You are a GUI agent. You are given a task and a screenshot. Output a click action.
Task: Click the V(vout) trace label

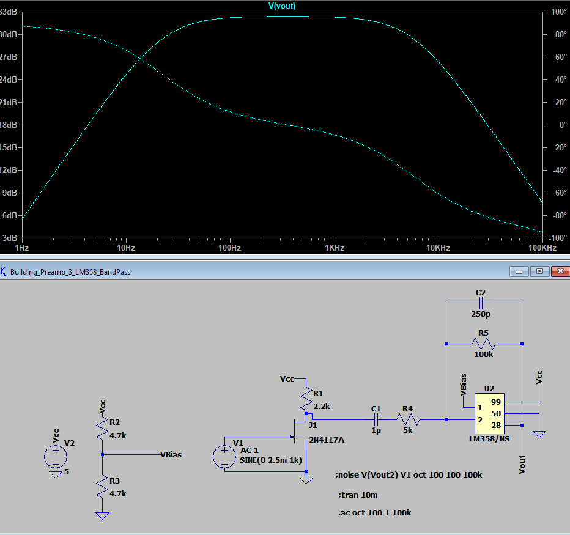click(x=282, y=6)
